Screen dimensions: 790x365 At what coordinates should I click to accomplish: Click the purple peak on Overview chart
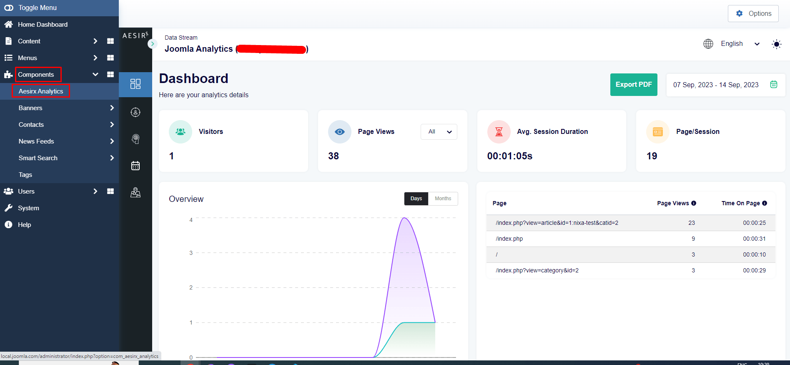tap(404, 218)
